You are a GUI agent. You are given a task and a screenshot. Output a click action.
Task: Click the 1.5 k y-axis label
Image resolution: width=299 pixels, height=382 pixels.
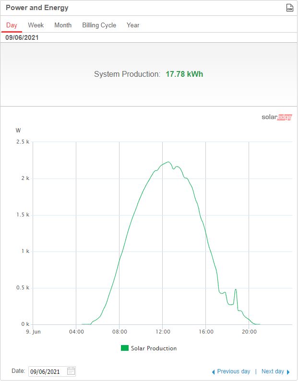point(23,215)
